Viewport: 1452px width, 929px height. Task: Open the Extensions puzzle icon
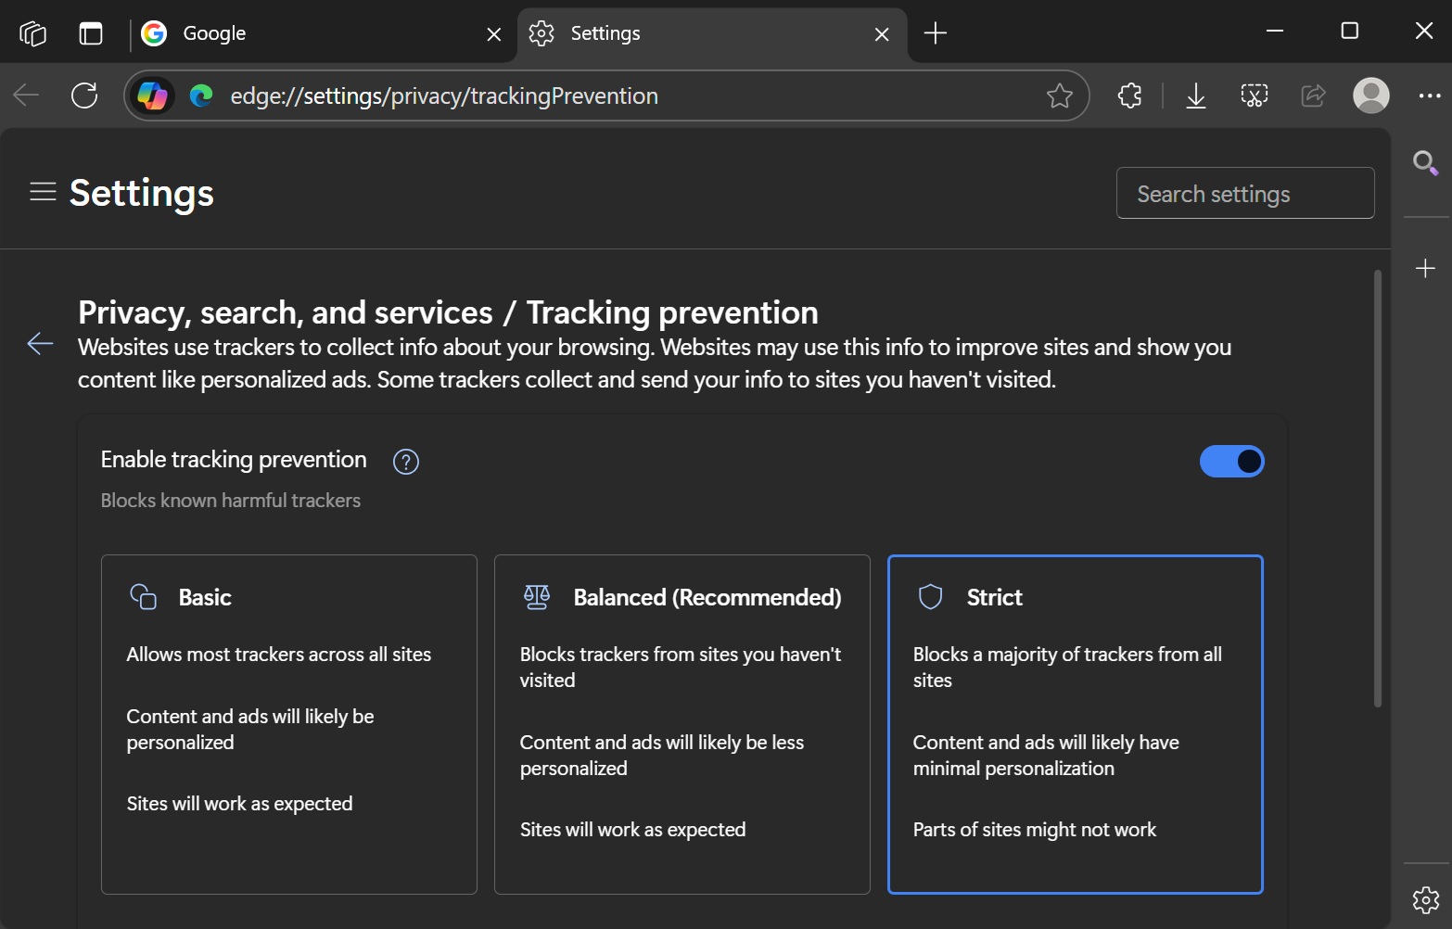(1129, 95)
